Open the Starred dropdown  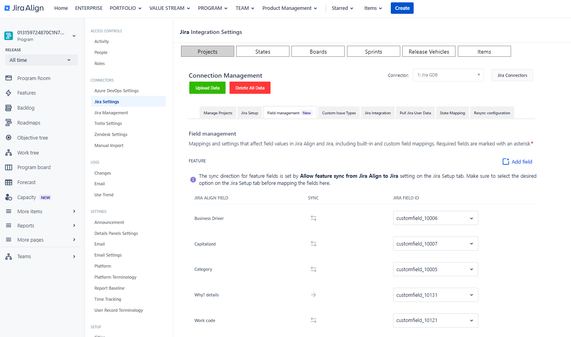pyautogui.click(x=342, y=8)
